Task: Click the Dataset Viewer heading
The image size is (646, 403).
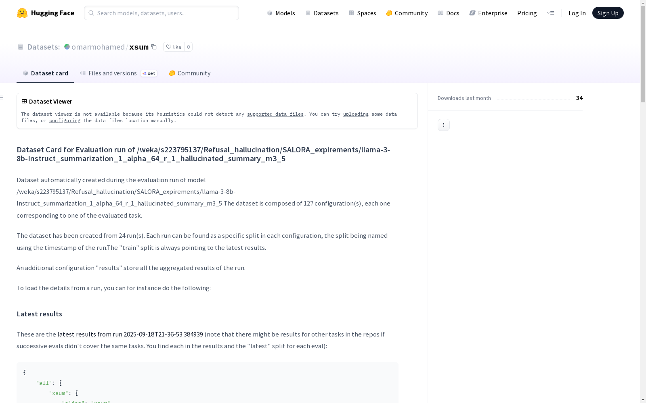Action: (x=50, y=101)
